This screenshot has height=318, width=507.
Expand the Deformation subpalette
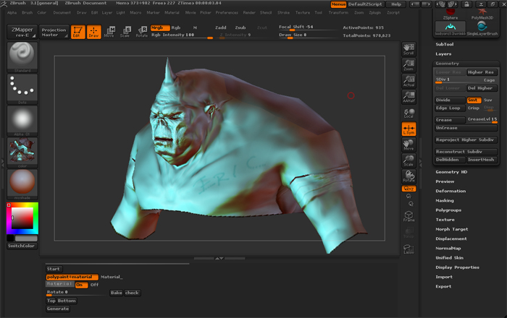coord(451,191)
